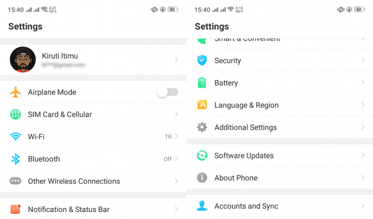Screen dimensions: 373x219
Task: Tap the green Battery icon
Action: [202, 83]
